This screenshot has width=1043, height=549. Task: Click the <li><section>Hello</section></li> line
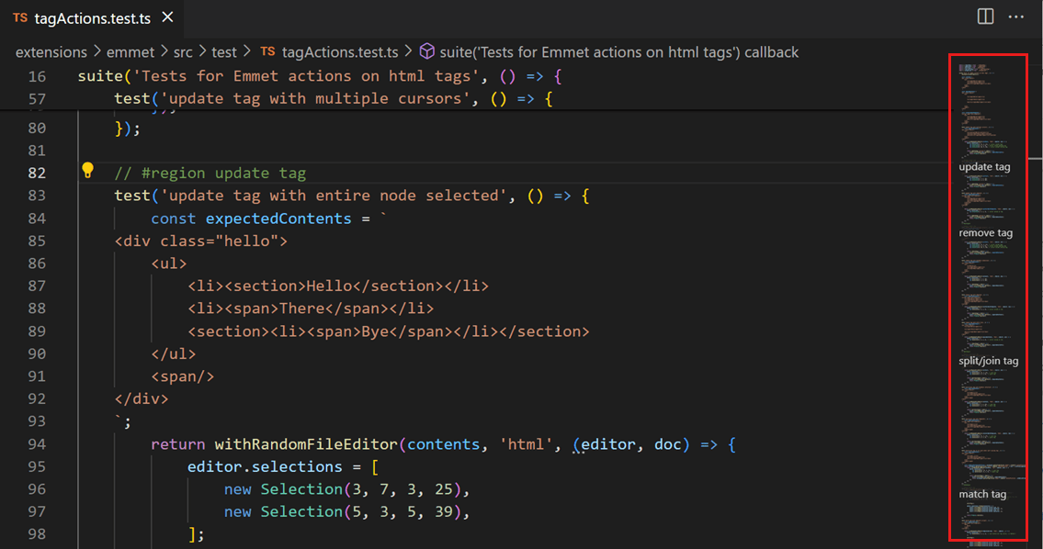[338, 286]
